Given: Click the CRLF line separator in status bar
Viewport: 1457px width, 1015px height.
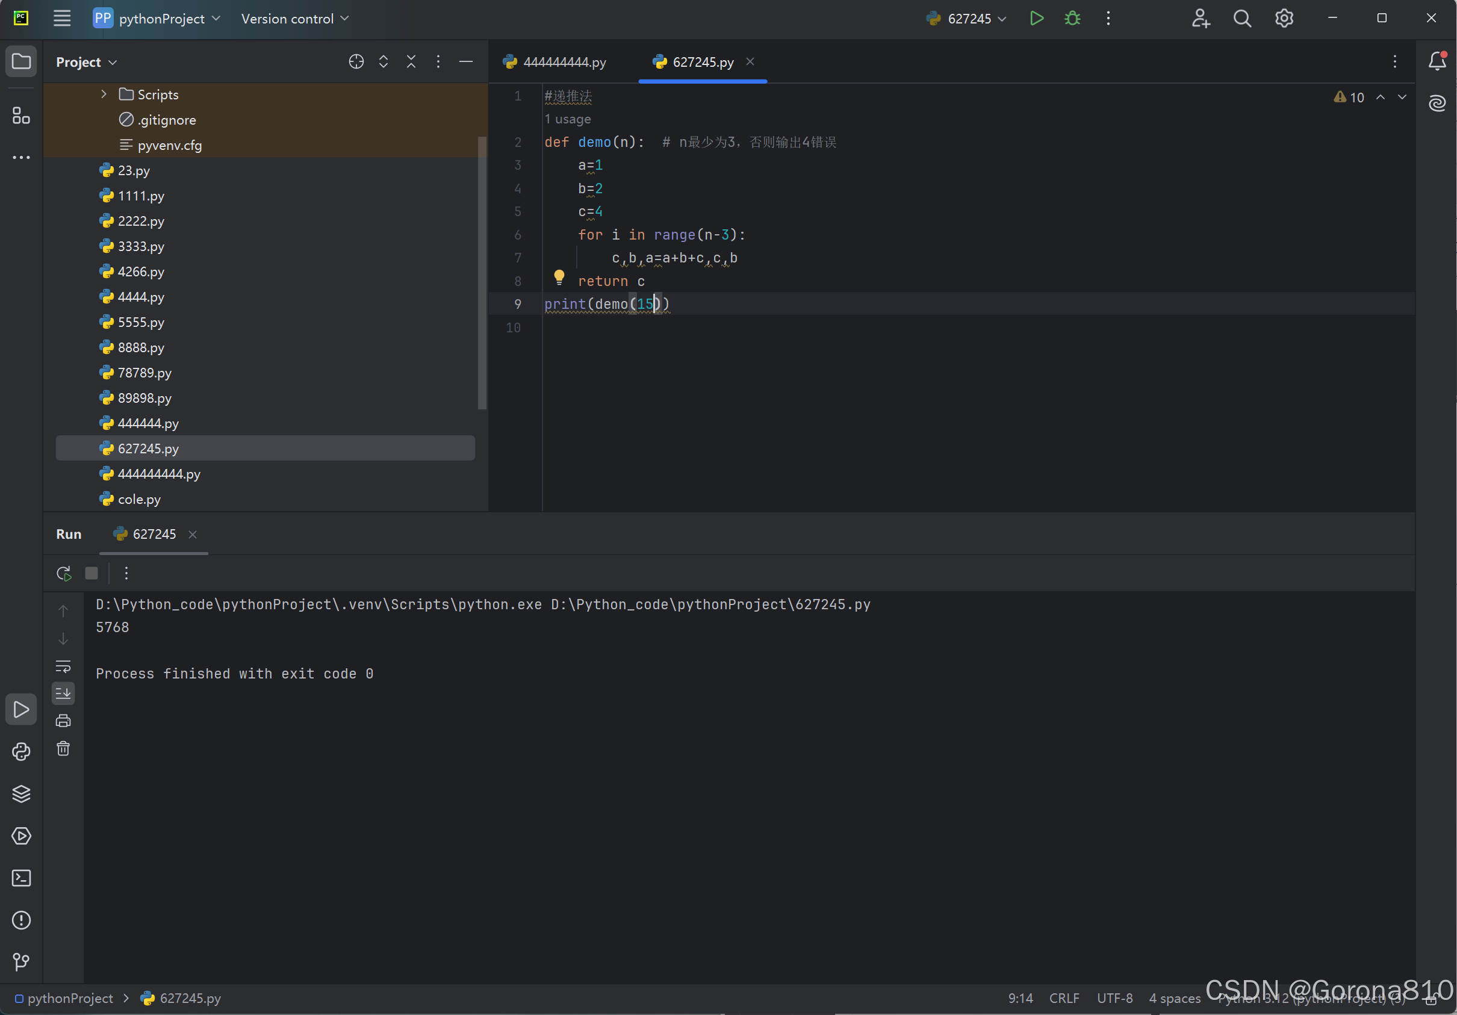Looking at the screenshot, I should point(1064,998).
